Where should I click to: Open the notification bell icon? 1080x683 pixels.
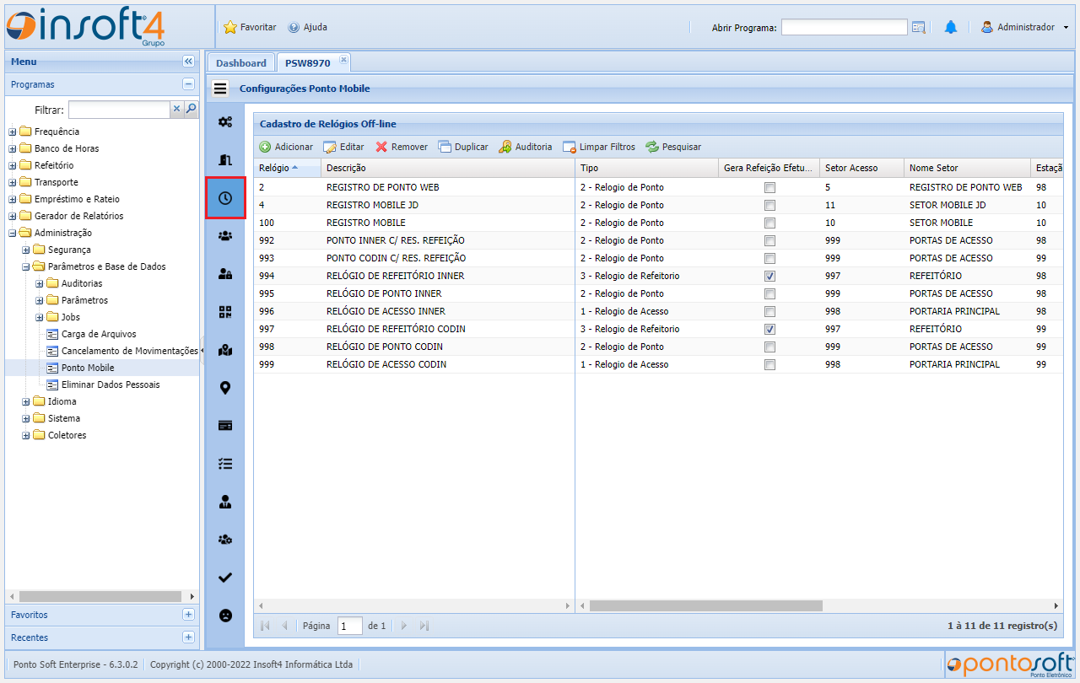click(951, 28)
